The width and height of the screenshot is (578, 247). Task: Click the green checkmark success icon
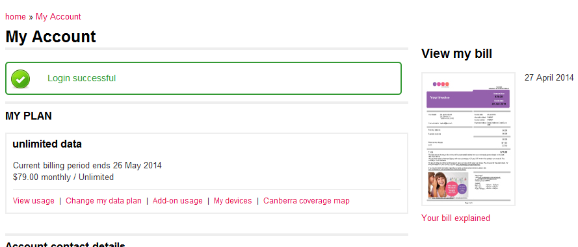pyautogui.click(x=20, y=79)
